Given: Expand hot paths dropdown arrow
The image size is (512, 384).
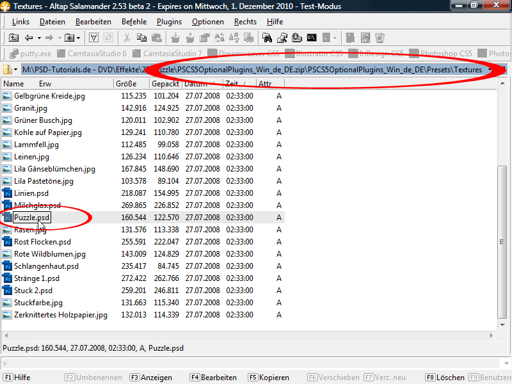Looking at the screenshot, I should (79, 38).
